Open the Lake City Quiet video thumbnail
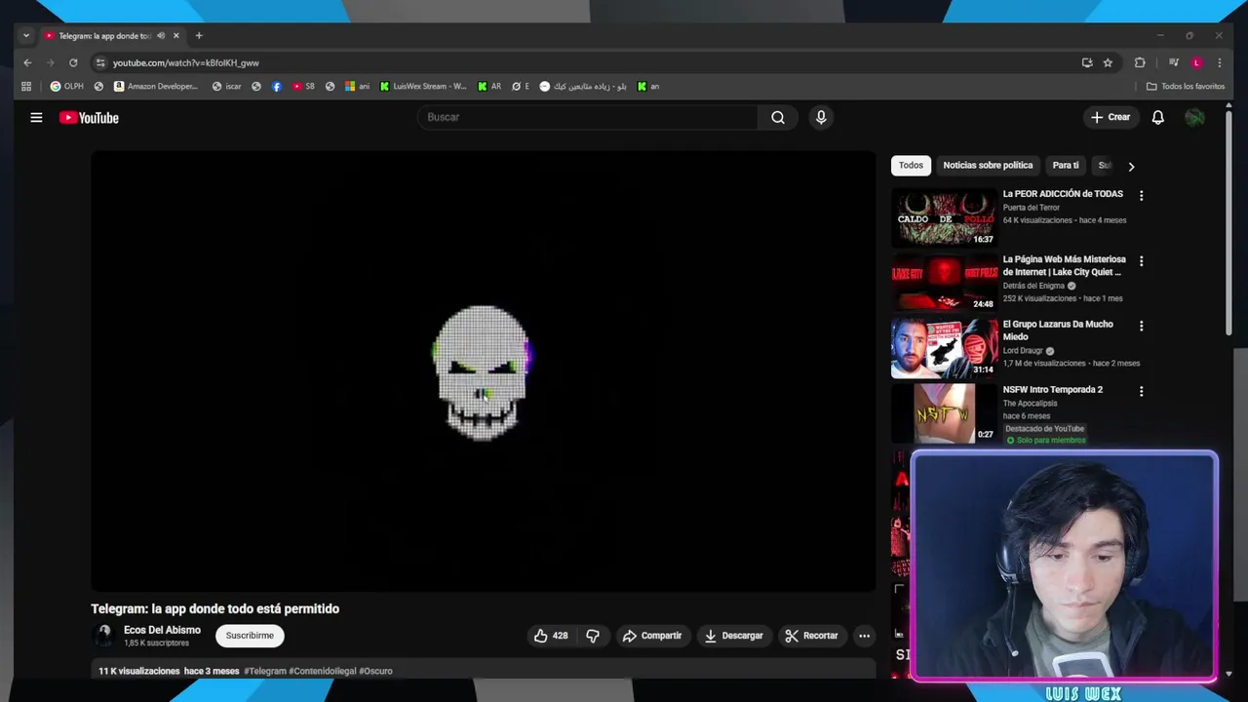Image resolution: width=1248 pixels, height=702 pixels. [x=944, y=283]
